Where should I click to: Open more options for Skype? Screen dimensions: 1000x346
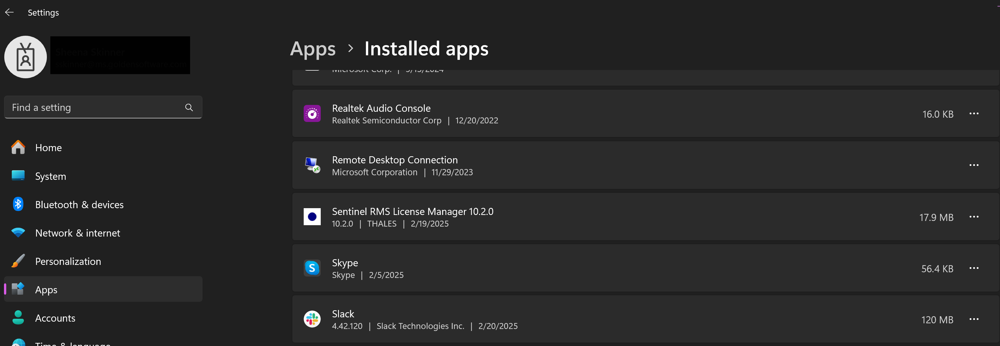(x=974, y=268)
